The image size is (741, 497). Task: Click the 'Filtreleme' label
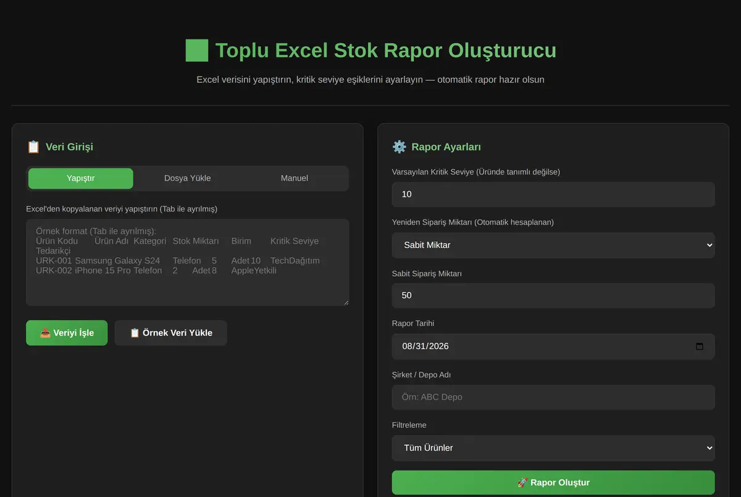click(x=409, y=425)
